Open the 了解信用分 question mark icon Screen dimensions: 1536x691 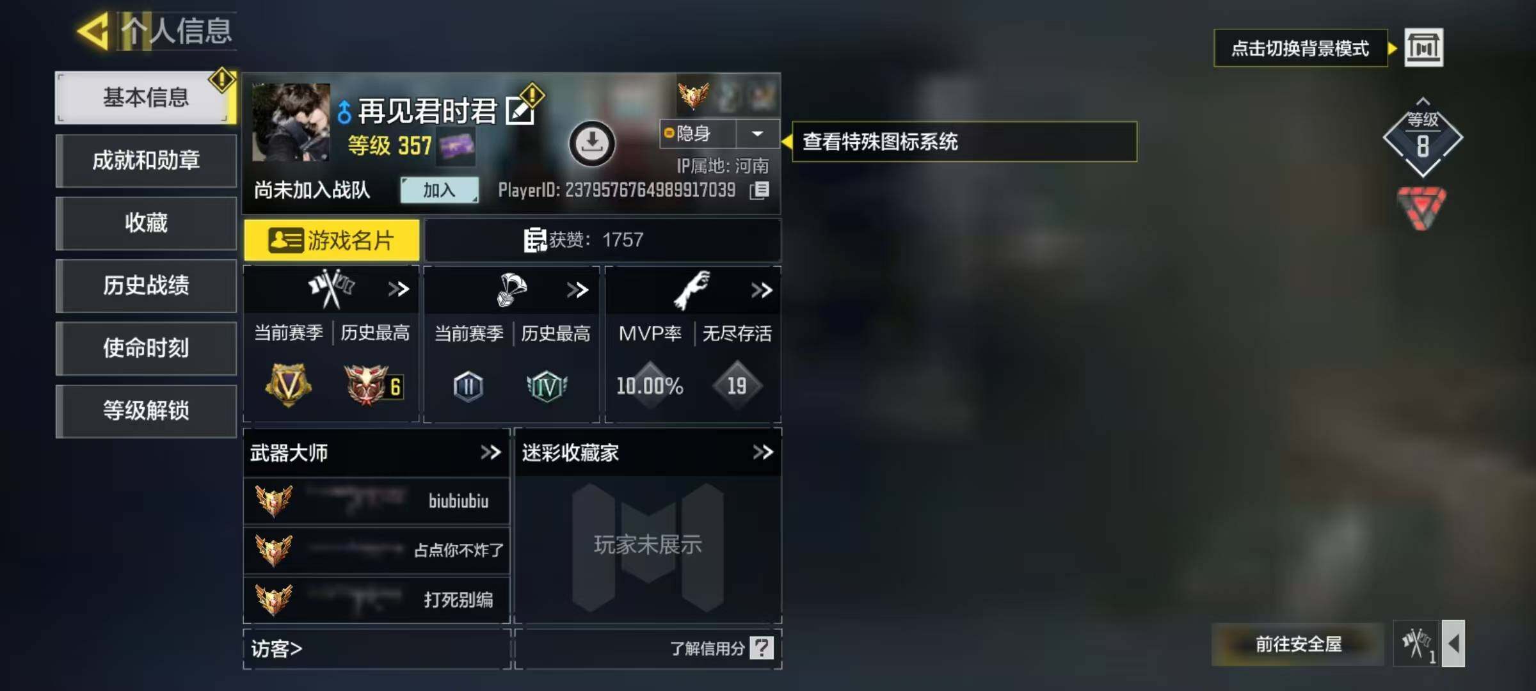click(x=762, y=647)
